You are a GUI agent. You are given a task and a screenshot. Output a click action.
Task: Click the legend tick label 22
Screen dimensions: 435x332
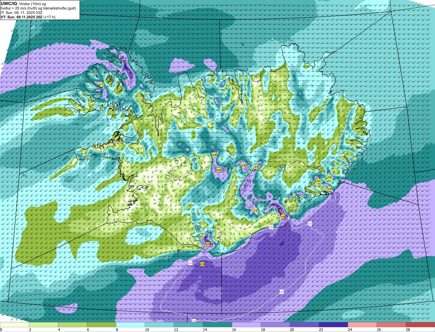(x=320, y=330)
